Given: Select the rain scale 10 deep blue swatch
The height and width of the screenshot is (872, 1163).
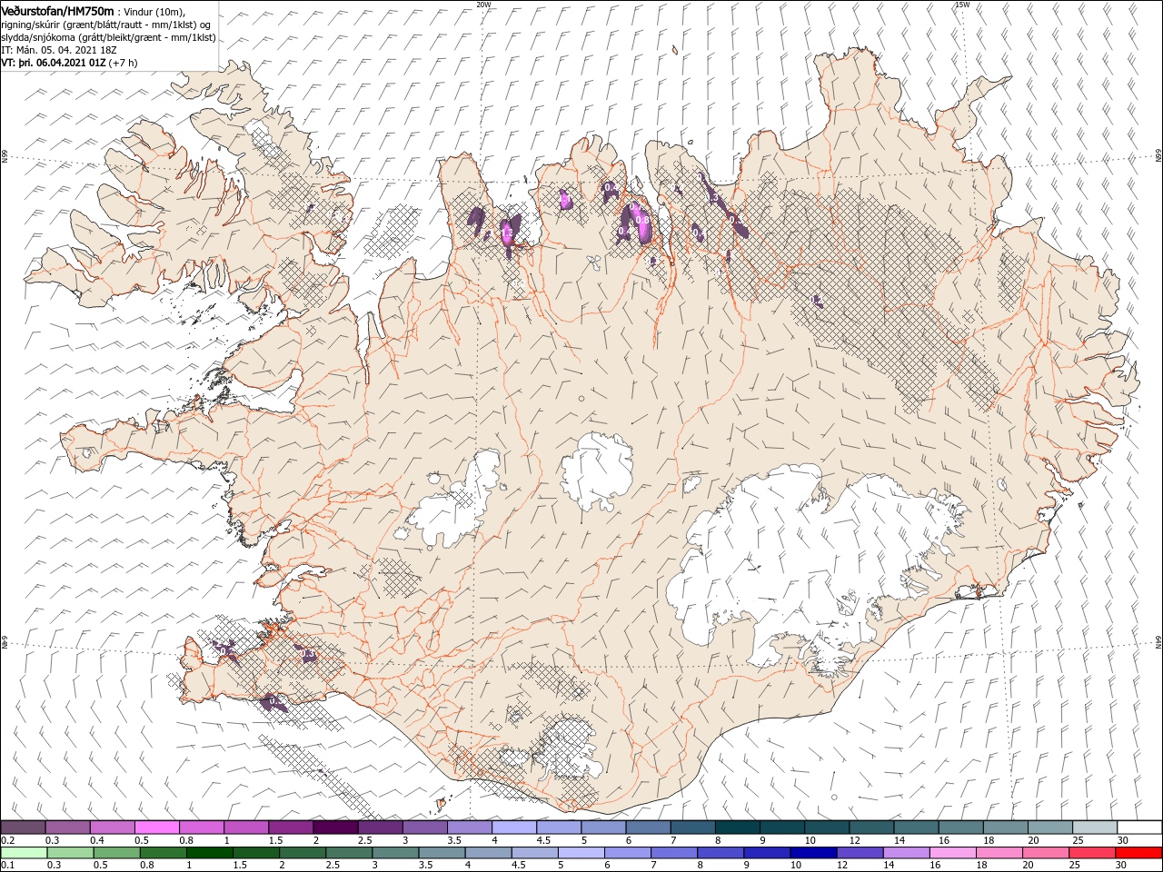Looking at the screenshot, I should [x=812, y=853].
